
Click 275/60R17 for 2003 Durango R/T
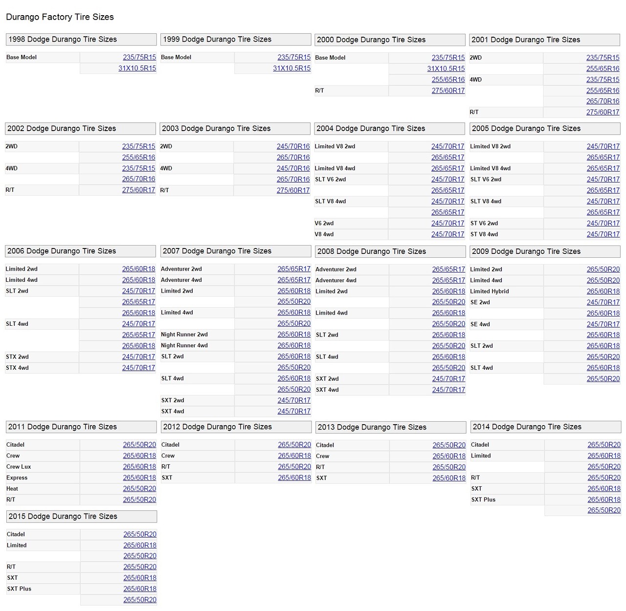point(293,190)
